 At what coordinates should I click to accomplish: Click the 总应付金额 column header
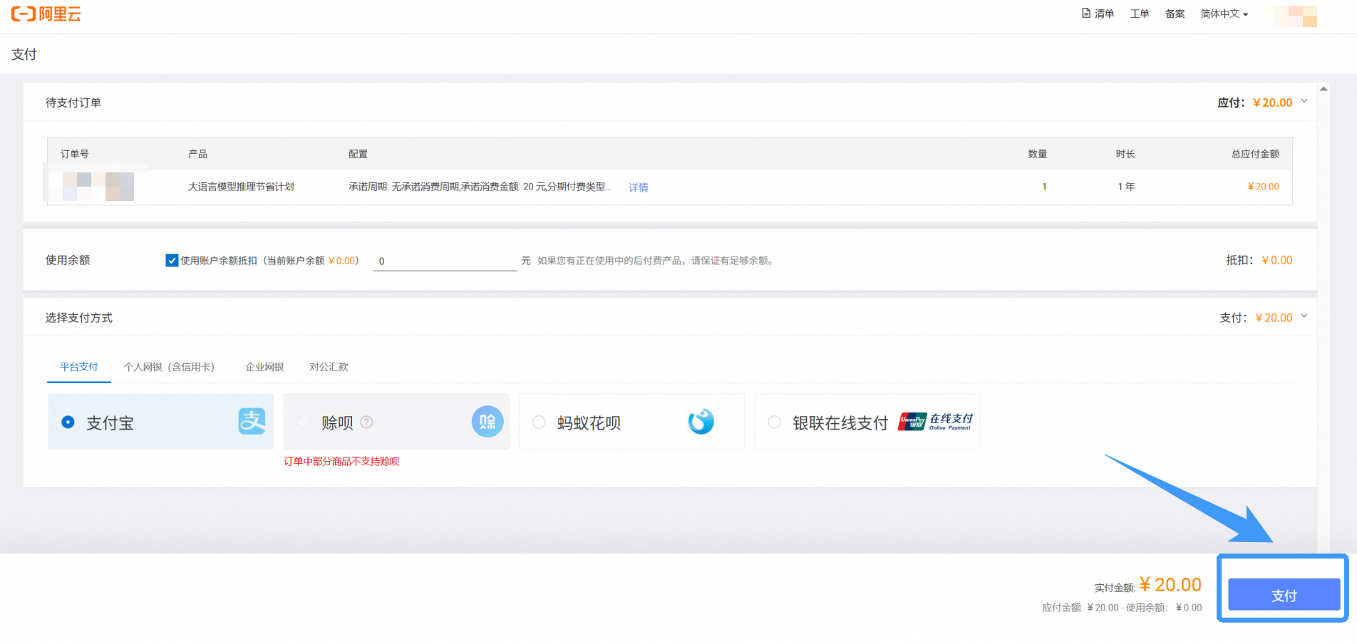tap(1255, 154)
